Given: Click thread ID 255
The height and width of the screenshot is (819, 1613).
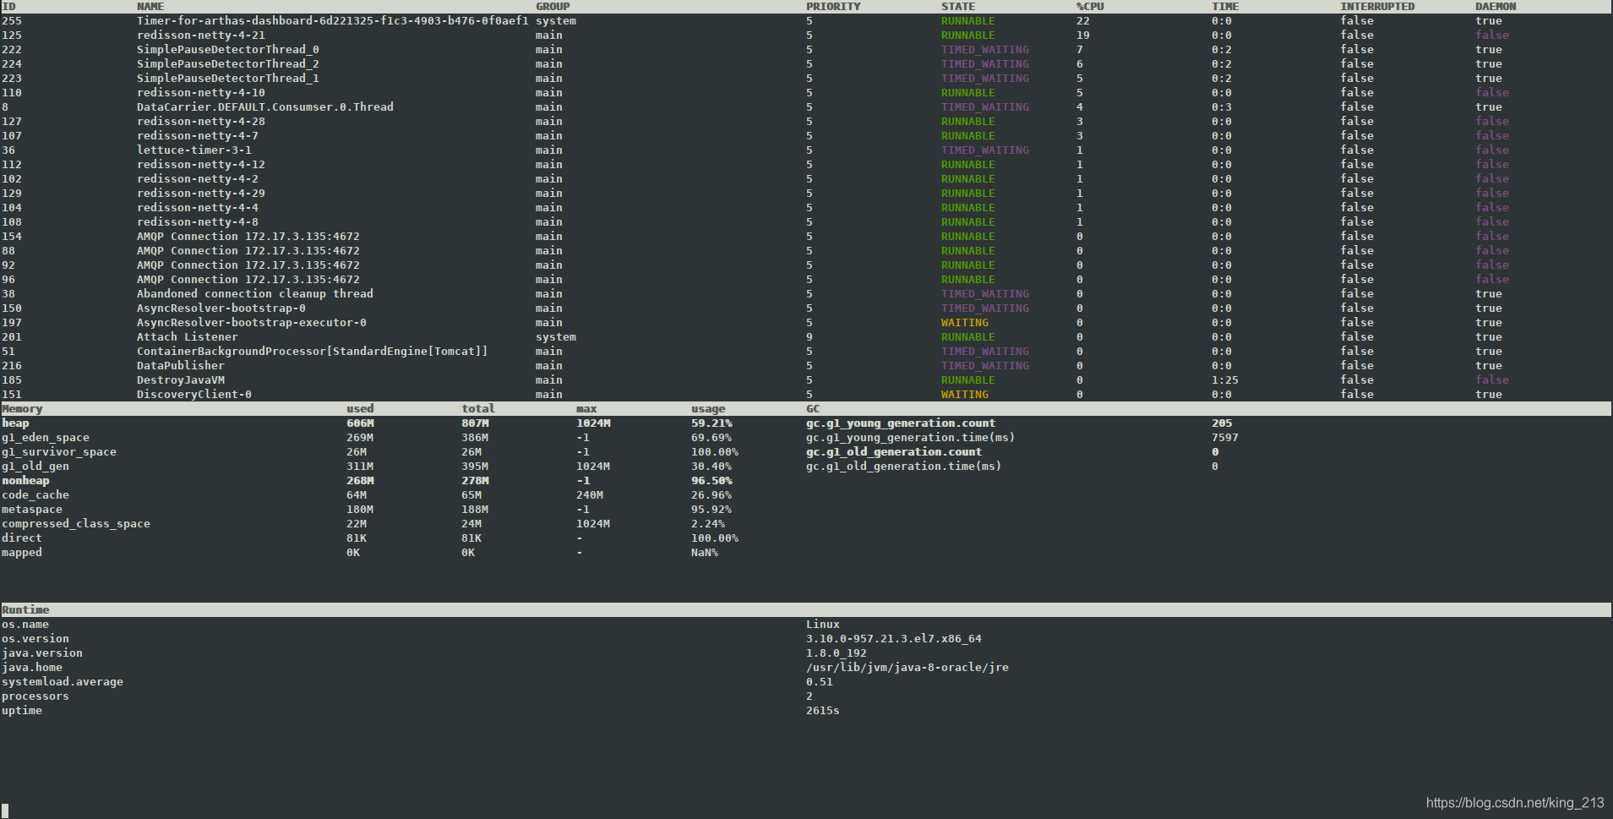Looking at the screenshot, I should [x=12, y=21].
